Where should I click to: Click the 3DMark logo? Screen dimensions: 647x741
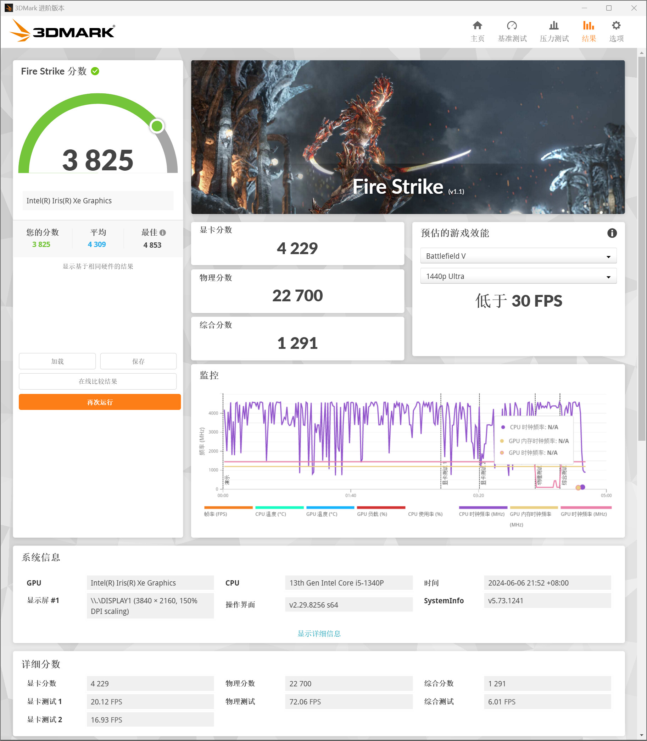tap(62, 31)
